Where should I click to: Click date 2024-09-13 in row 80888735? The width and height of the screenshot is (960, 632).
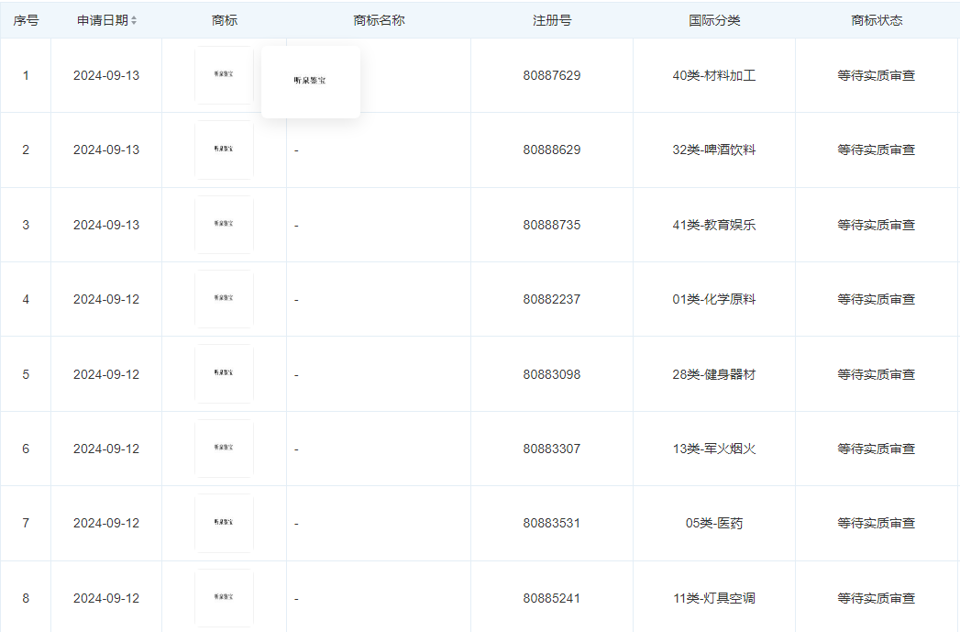pos(106,225)
